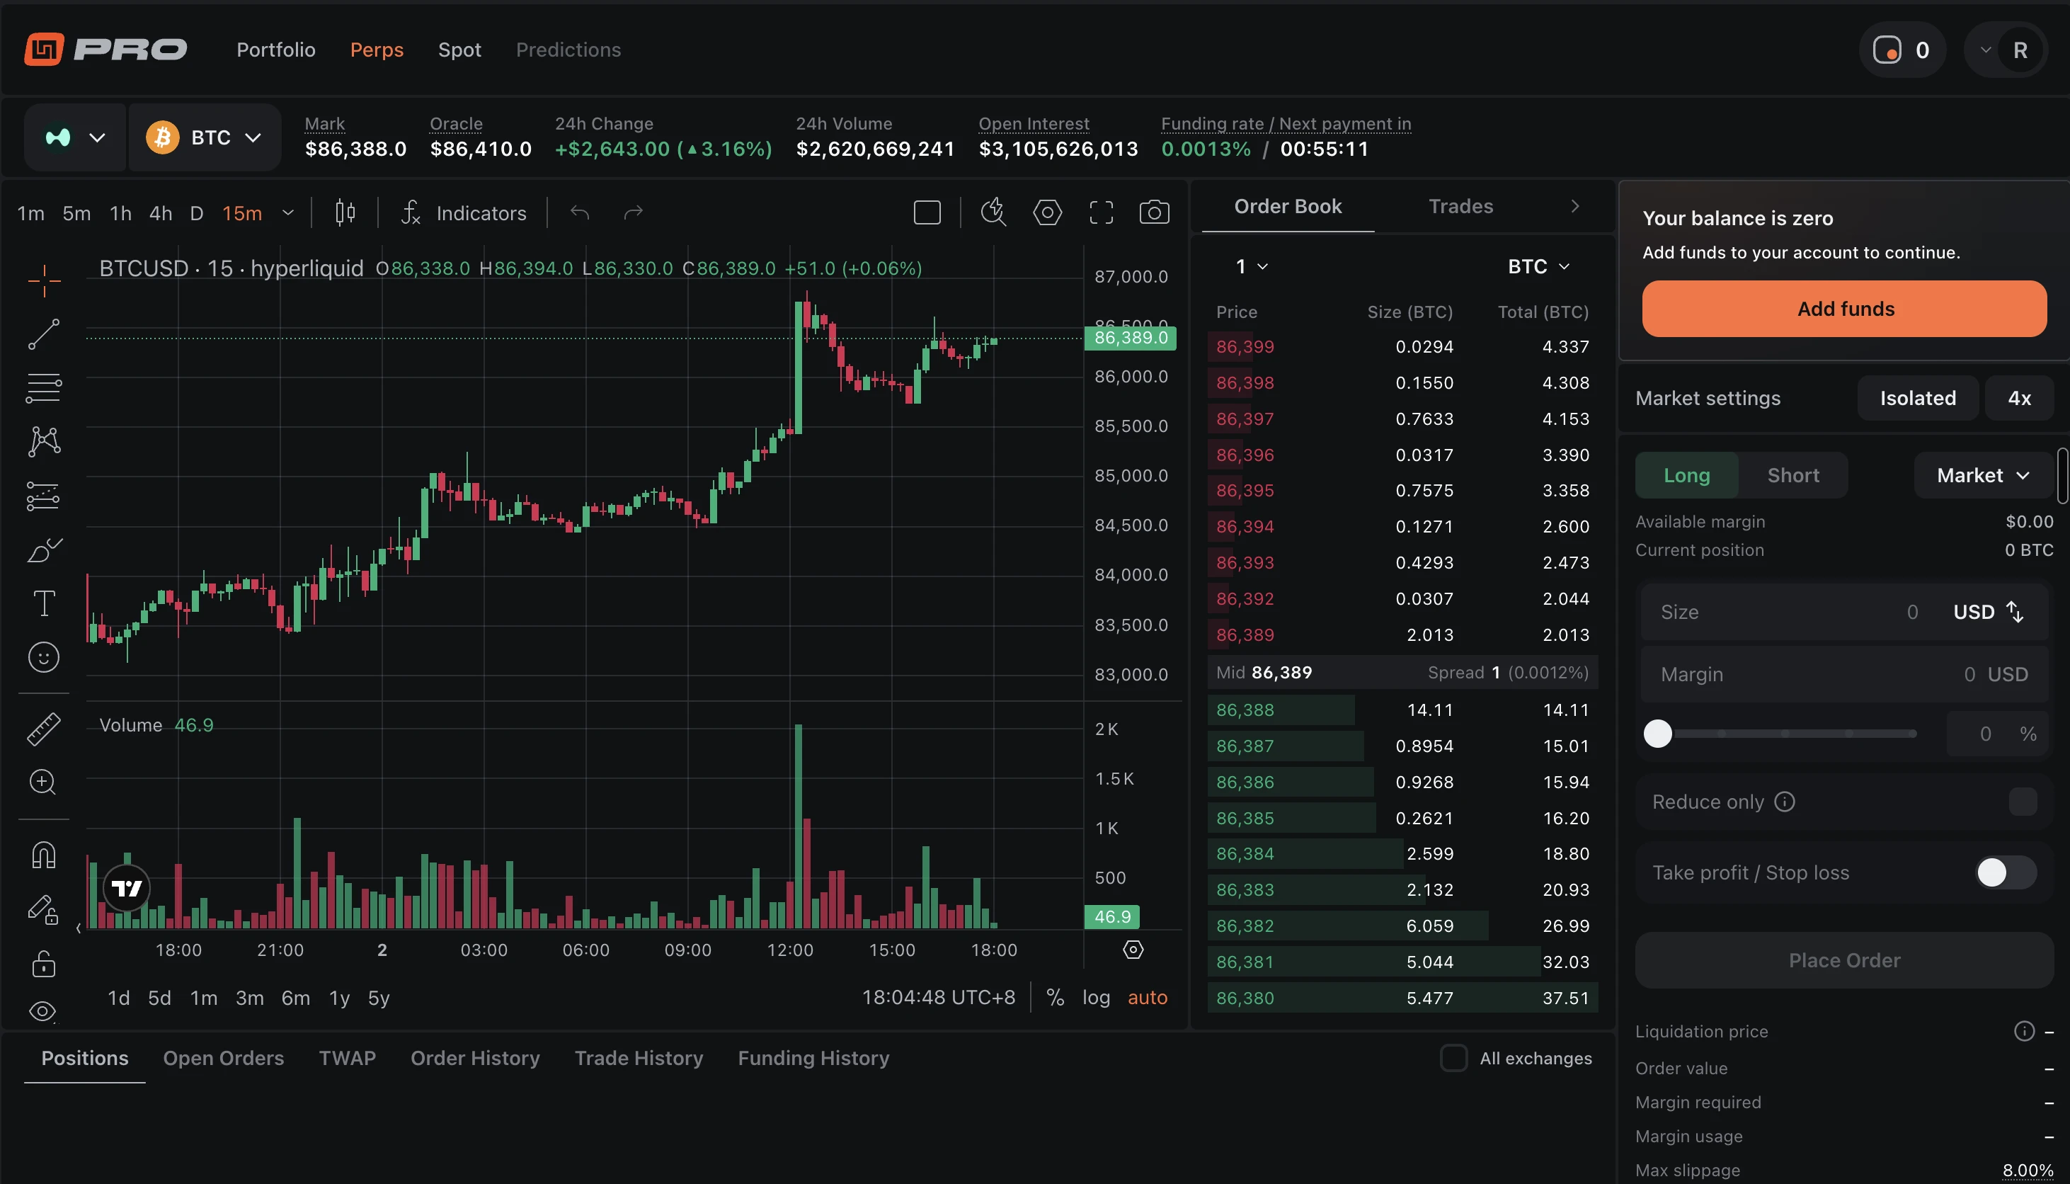Viewport: 2070px width, 1184px height.
Task: Click the margin percentage slider handle
Action: (x=1657, y=734)
